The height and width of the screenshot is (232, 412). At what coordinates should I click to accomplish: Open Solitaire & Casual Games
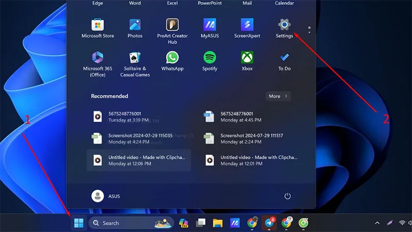tap(135, 64)
